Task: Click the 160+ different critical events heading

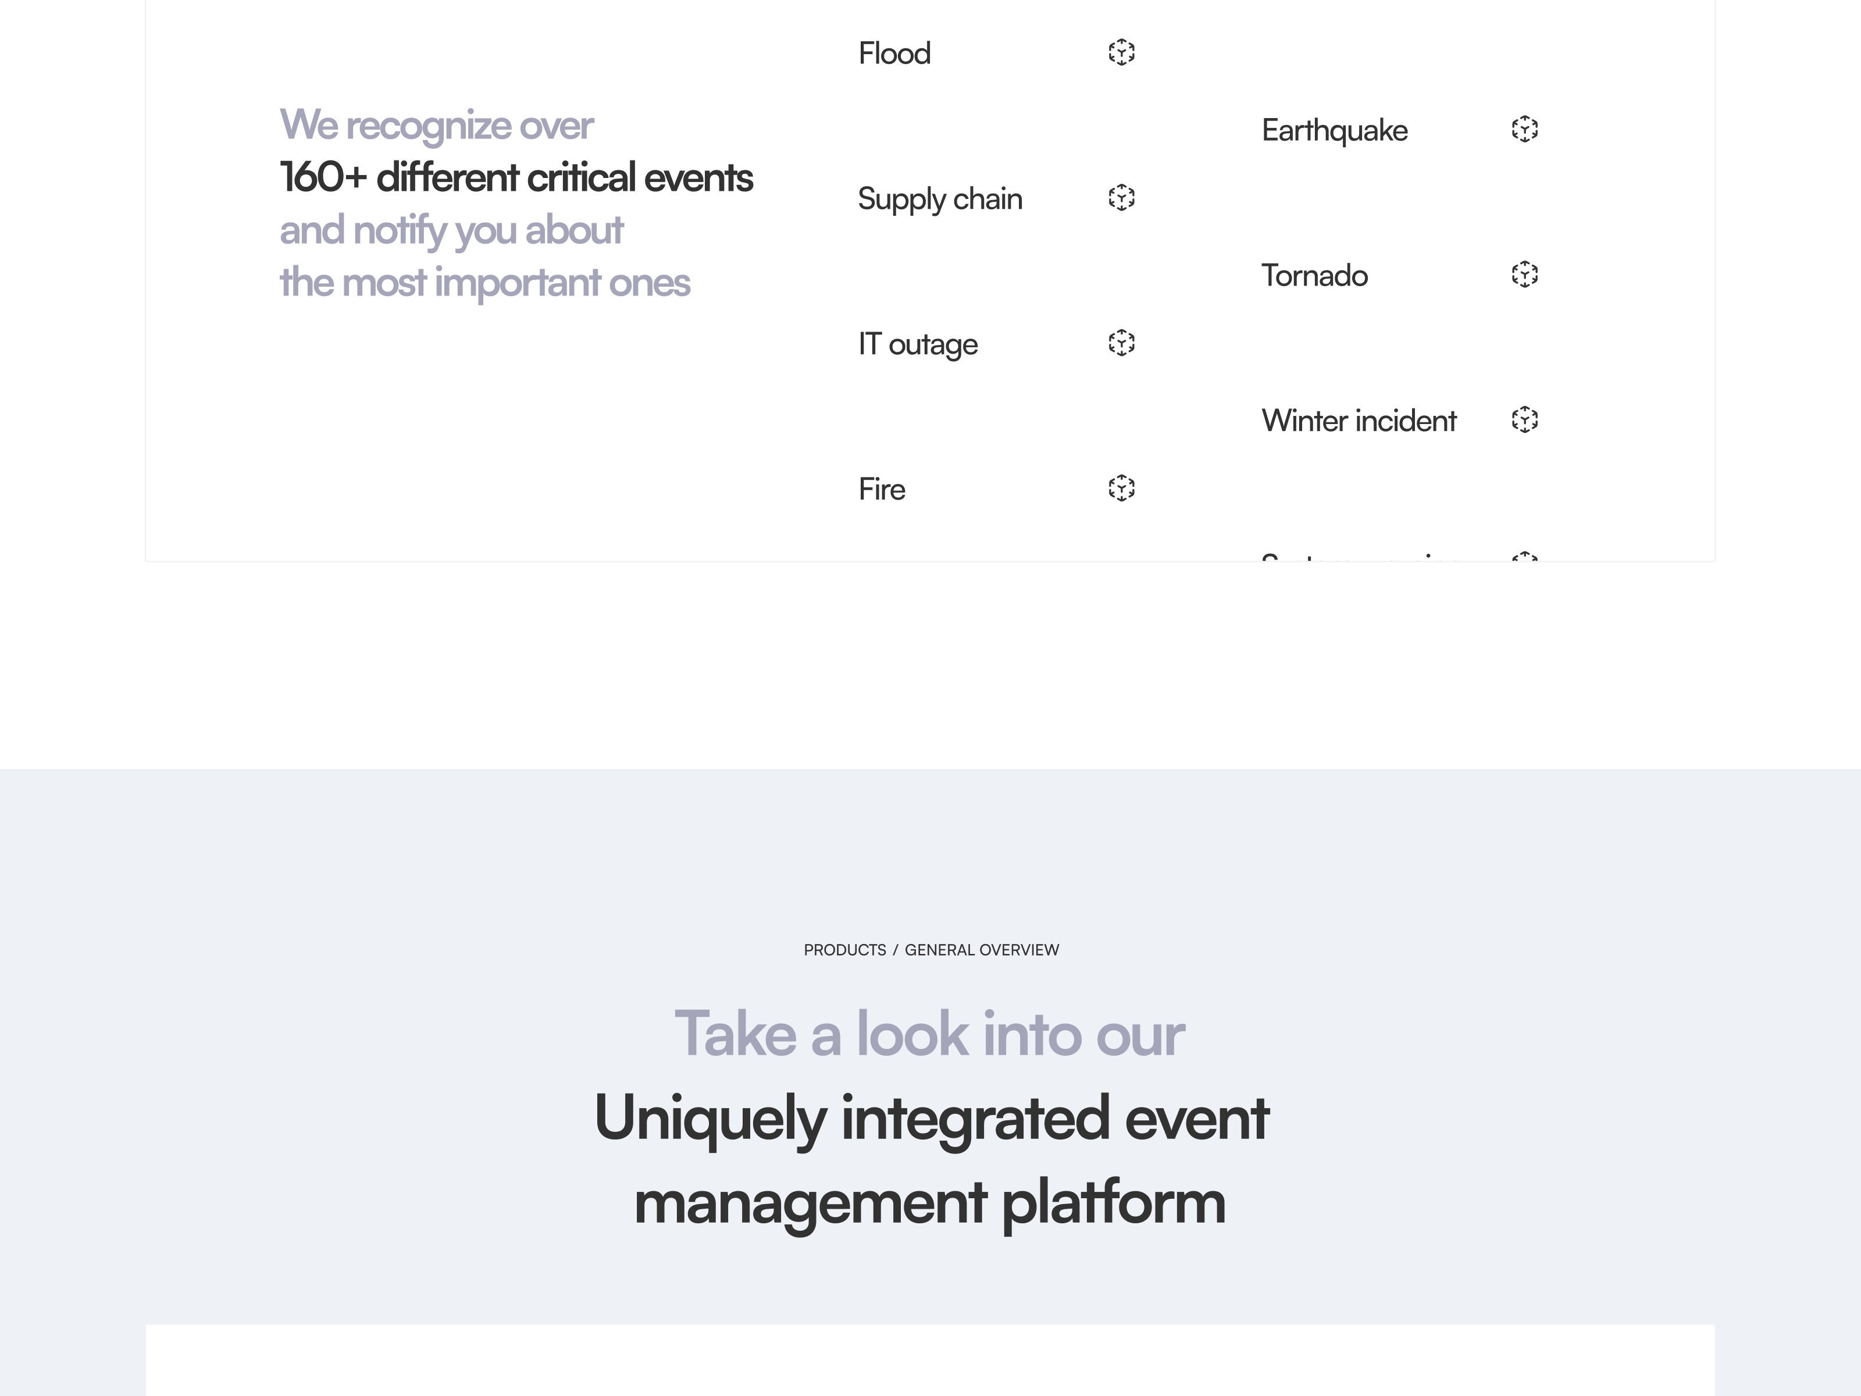Action: point(516,177)
